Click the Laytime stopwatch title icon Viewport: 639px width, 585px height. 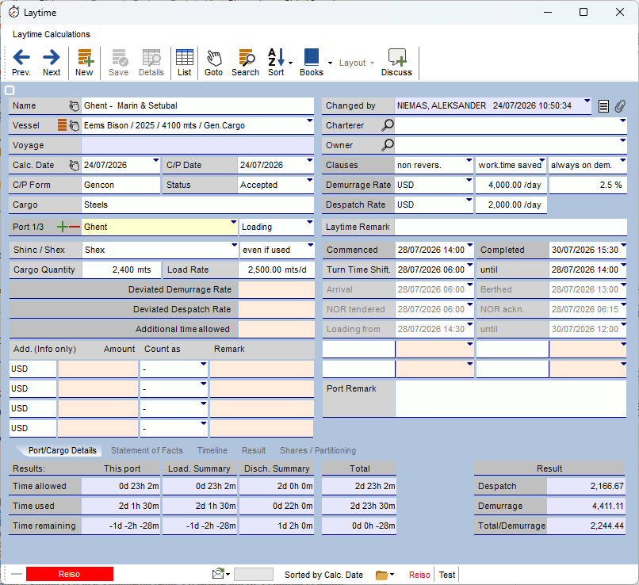(x=13, y=12)
